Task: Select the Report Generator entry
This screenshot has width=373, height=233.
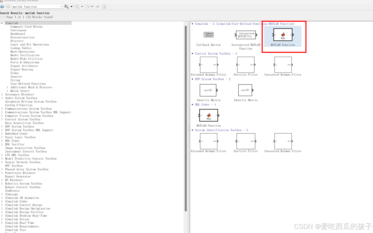Action: 18,176
